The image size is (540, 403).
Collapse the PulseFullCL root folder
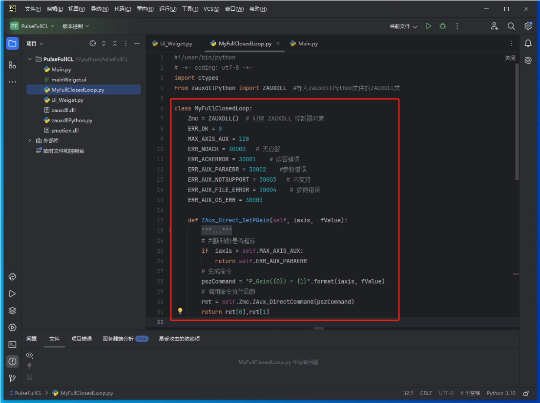[30, 59]
